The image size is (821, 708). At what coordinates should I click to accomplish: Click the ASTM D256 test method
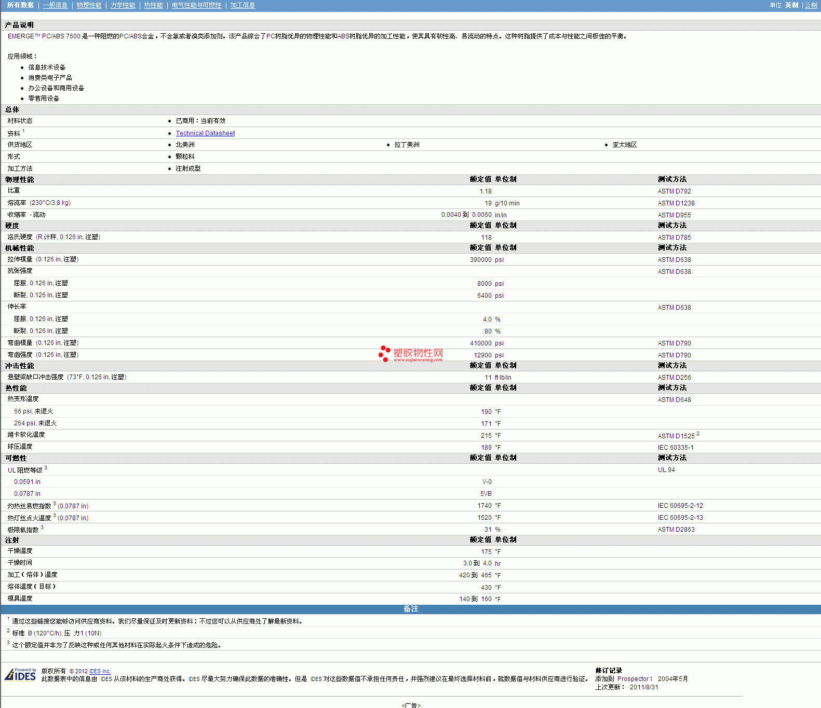pyautogui.click(x=674, y=378)
